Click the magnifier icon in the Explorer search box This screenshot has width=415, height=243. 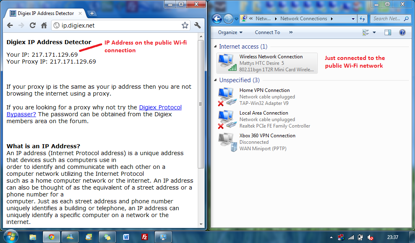click(x=406, y=19)
